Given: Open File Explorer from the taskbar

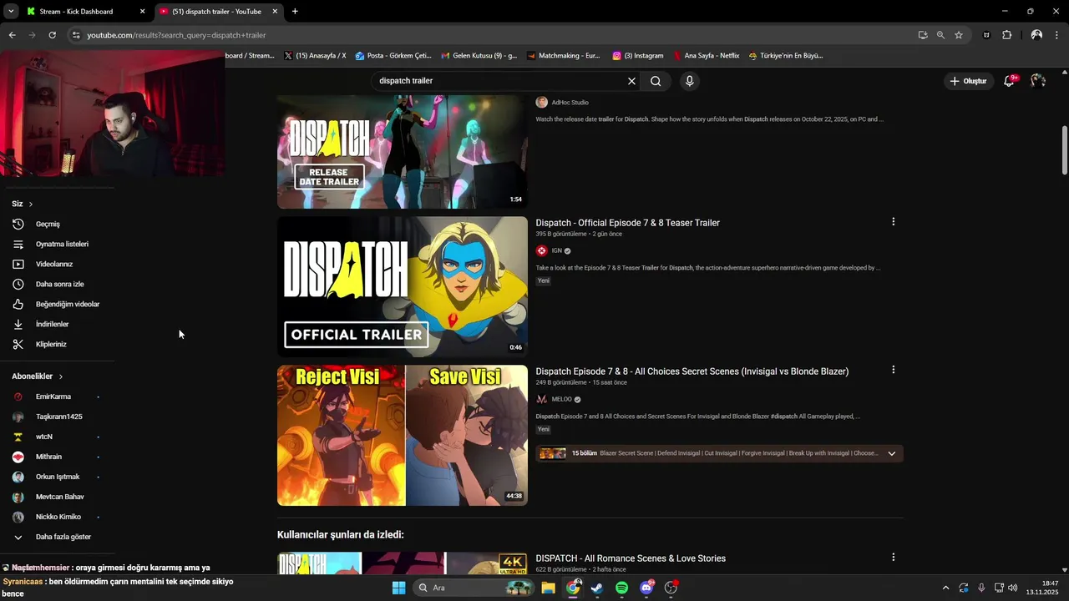Looking at the screenshot, I should [x=548, y=588].
